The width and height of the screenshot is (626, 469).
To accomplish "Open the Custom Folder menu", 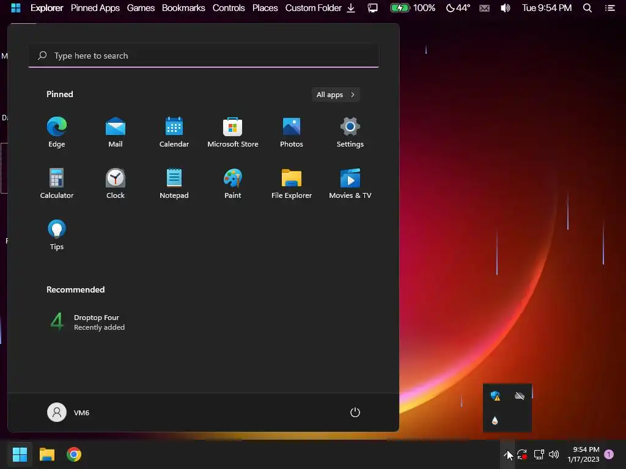I will tap(314, 8).
